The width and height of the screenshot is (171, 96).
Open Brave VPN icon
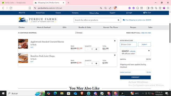click(x=160, y=8)
